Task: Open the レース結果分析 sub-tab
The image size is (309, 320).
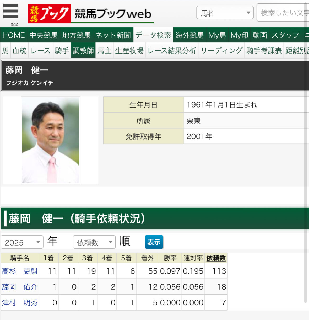Action: pos(172,51)
